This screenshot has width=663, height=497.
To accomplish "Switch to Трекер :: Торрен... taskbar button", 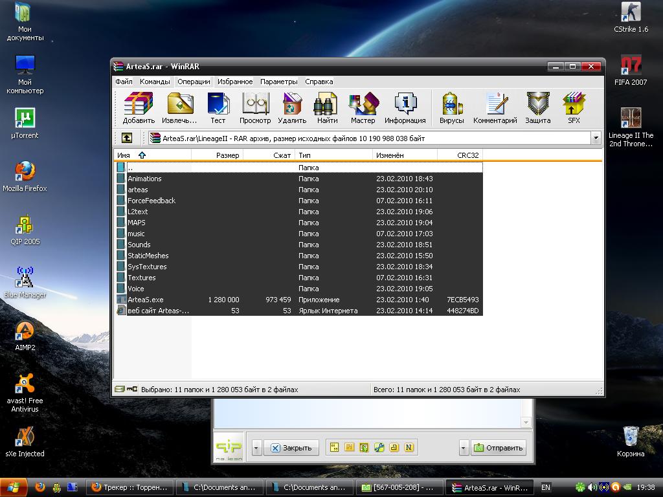I will tap(129, 487).
